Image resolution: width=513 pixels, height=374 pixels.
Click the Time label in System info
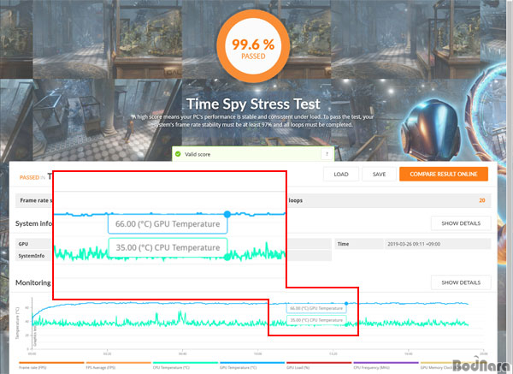coord(343,244)
